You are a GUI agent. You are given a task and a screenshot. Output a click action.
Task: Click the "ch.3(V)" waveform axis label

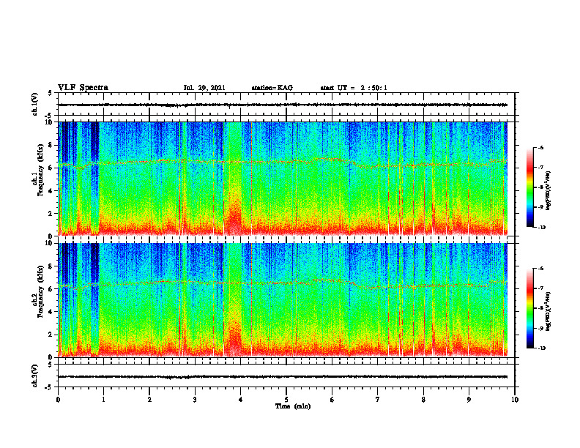[34, 376]
